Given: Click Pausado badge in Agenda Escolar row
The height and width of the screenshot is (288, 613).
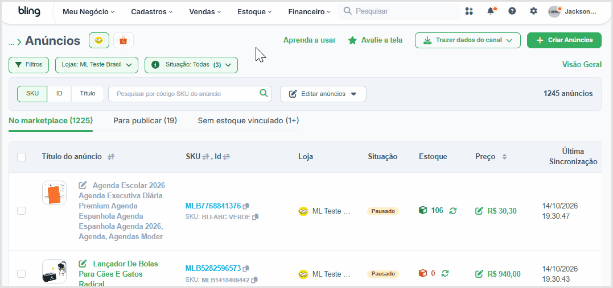Looking at the screenshot, I should pyautogui.click(x=382, y=211).
